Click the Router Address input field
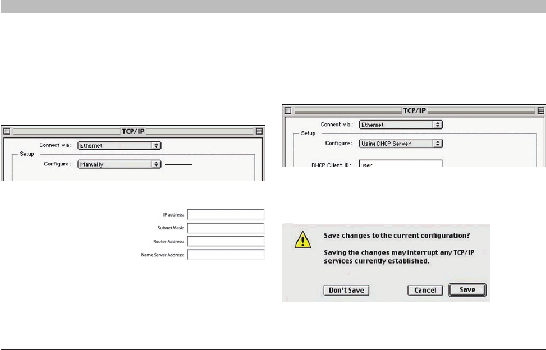546x350 pixels. point(226,241)
